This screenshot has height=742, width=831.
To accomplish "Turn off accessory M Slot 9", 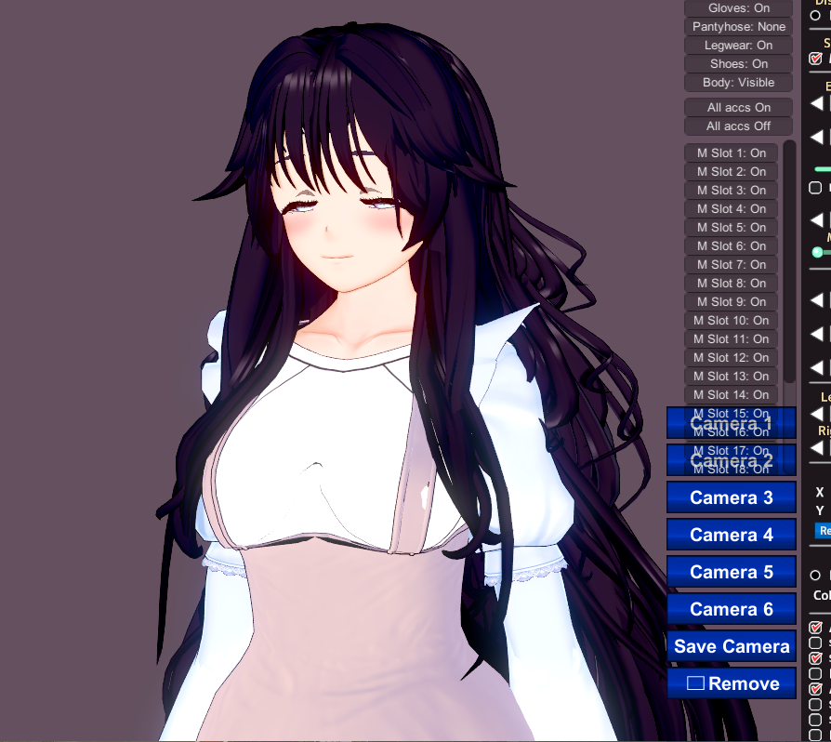I will pyautogui.click(x=731, y=302).
